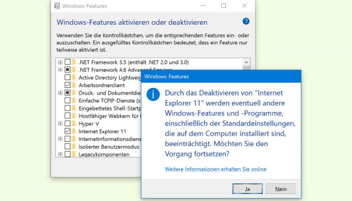Check the Legacykomponenten checkbox

[x=67, y=154]
